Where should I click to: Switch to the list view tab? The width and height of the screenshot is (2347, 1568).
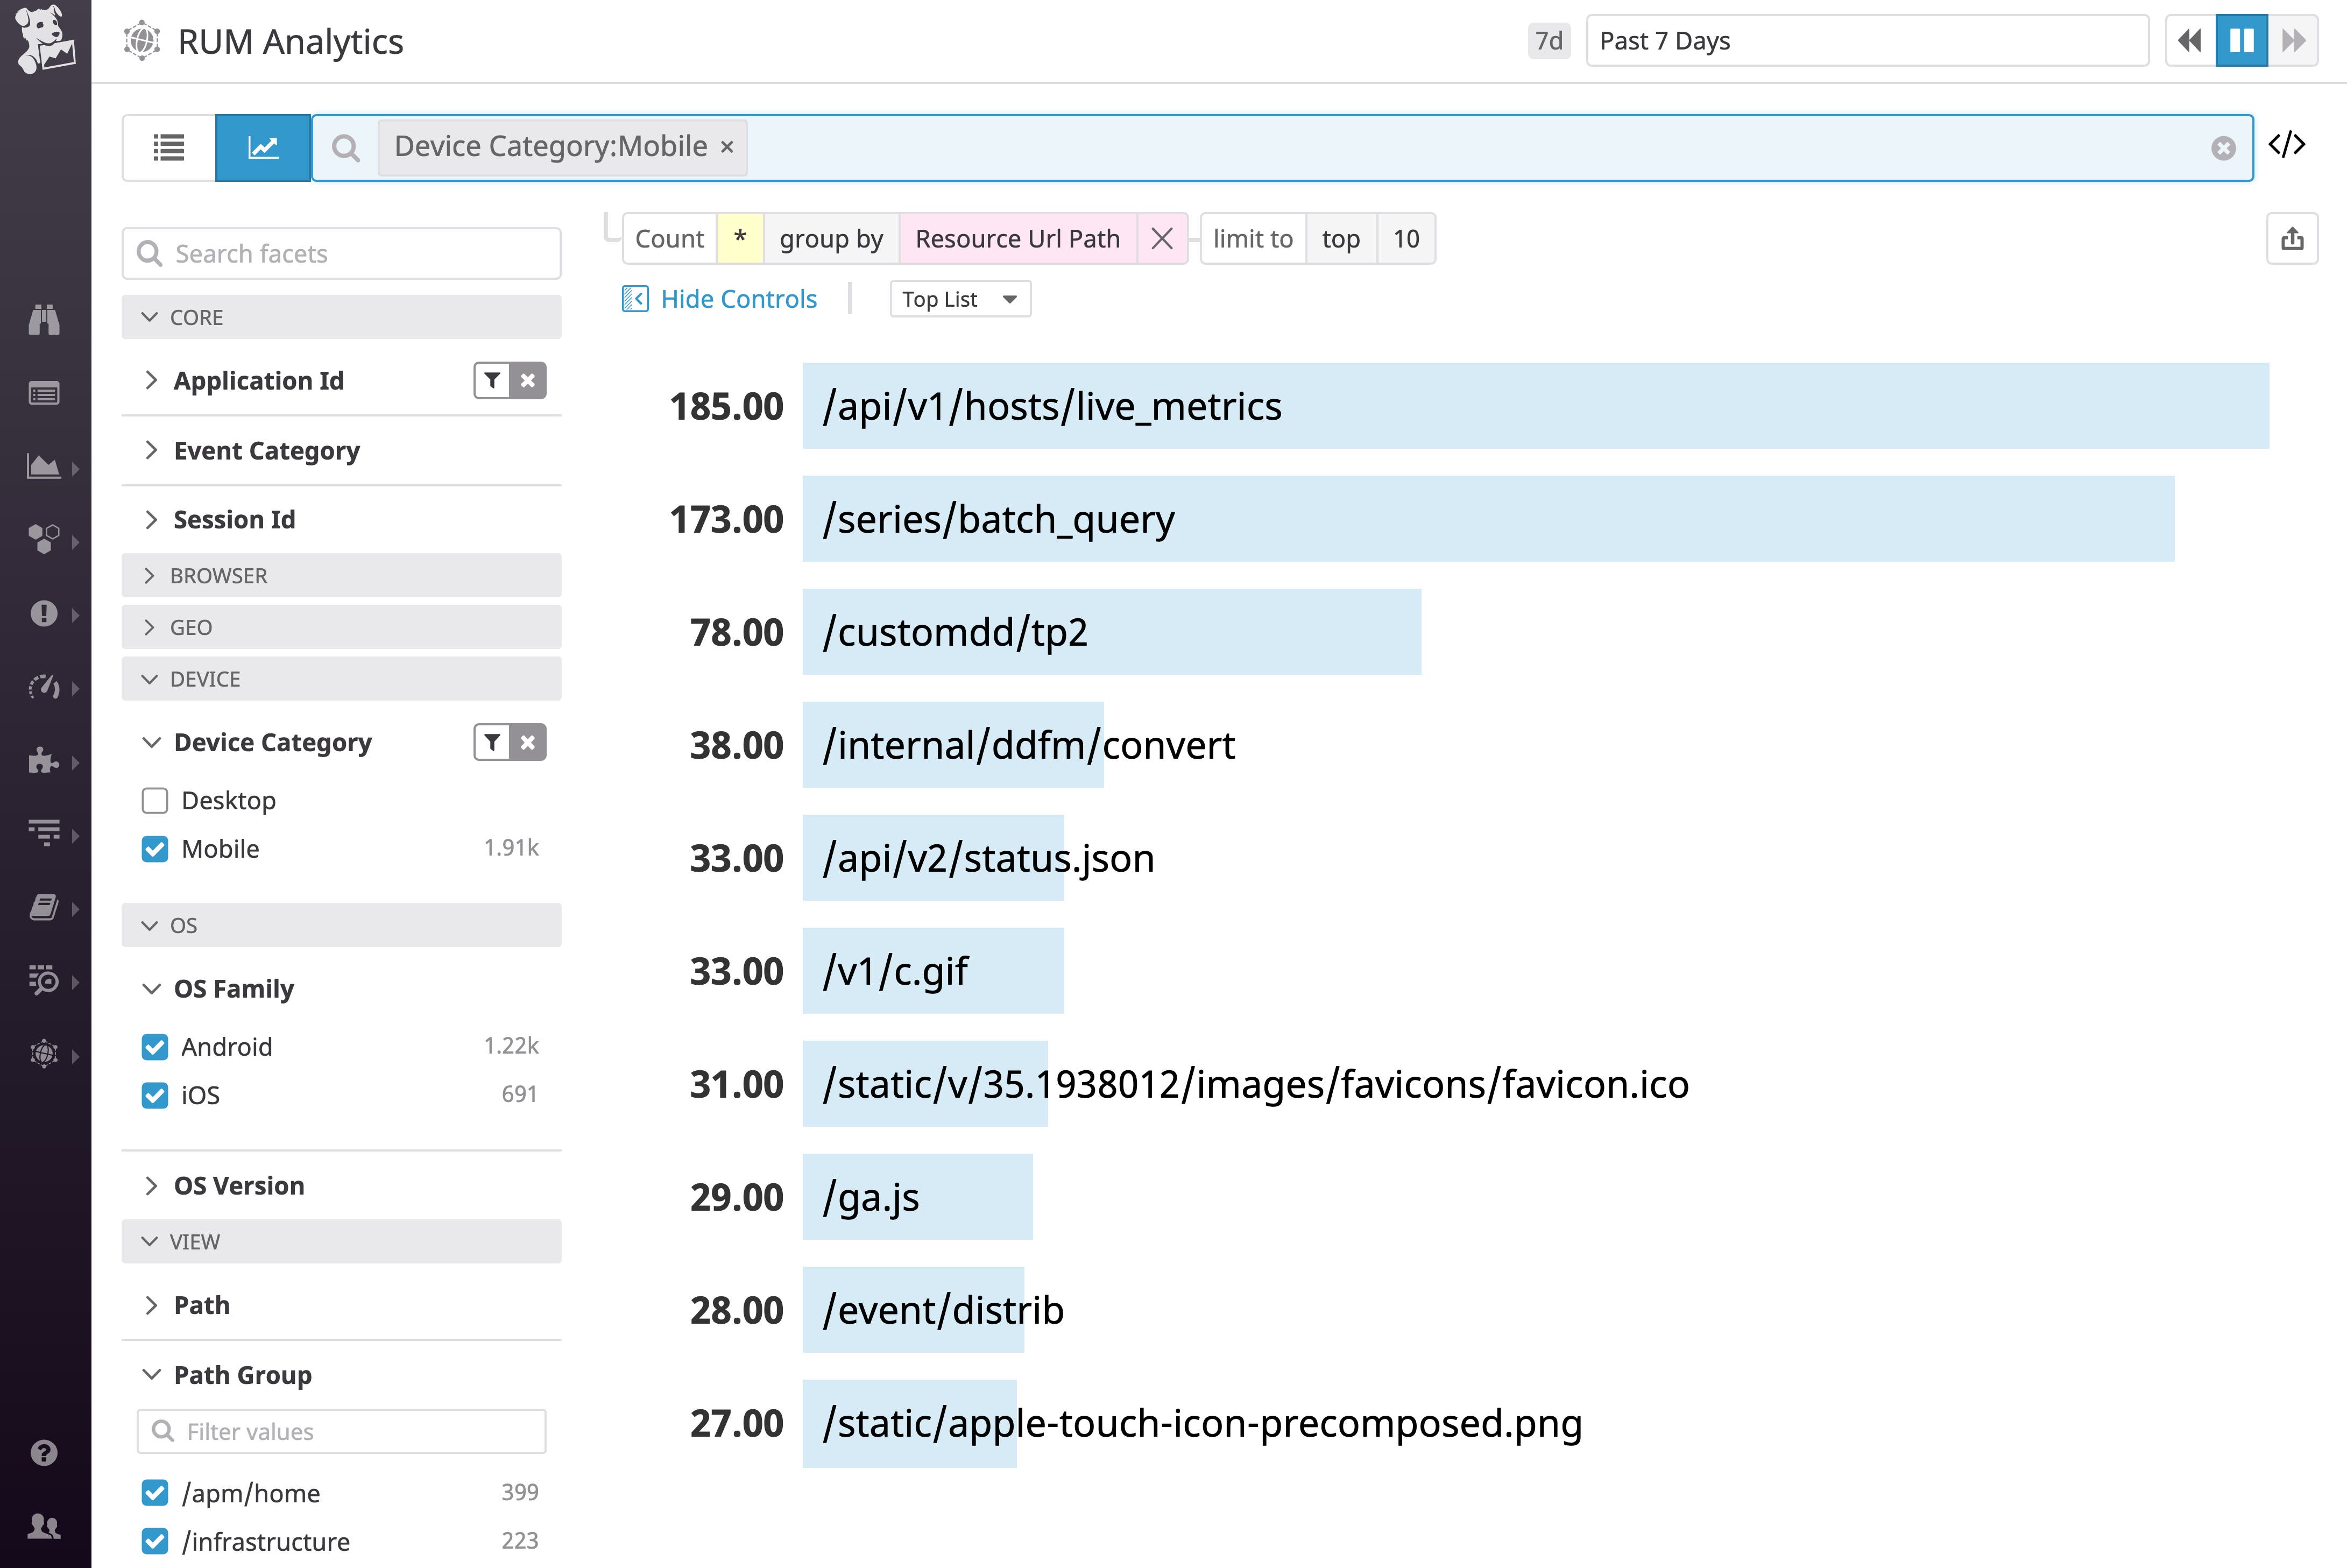coord(168,147)
